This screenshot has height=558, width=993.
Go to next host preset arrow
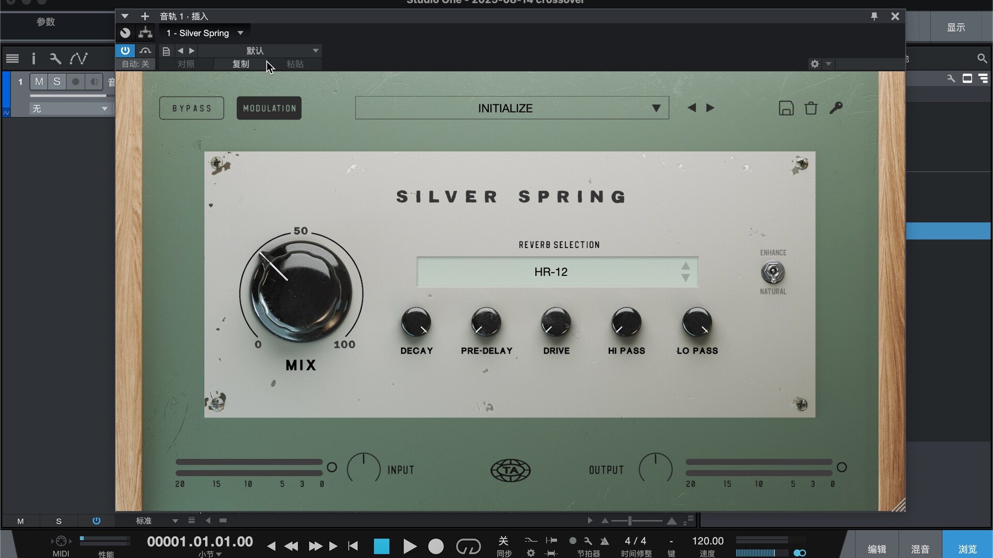coord(192,51)
